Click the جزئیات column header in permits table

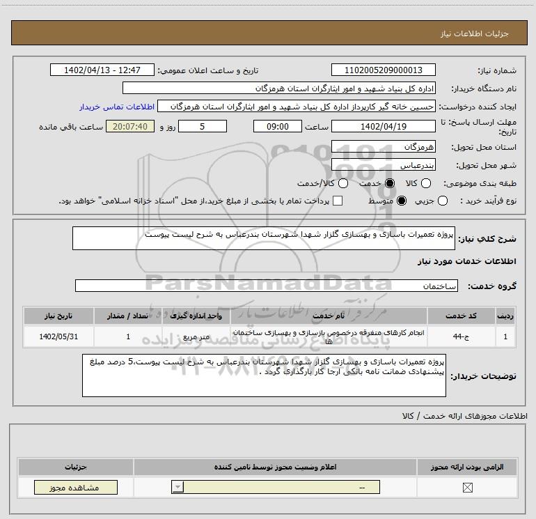coord(76,467)
